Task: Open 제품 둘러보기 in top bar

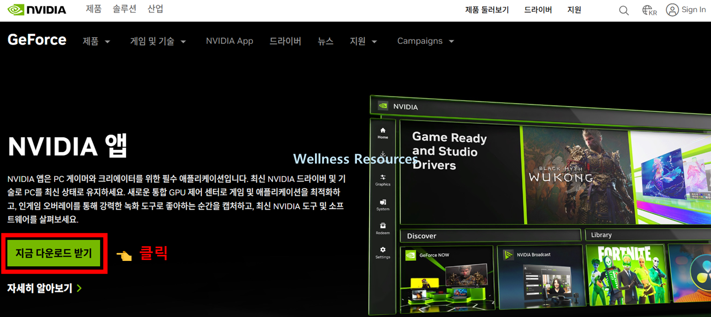Action: pos(487,10)
